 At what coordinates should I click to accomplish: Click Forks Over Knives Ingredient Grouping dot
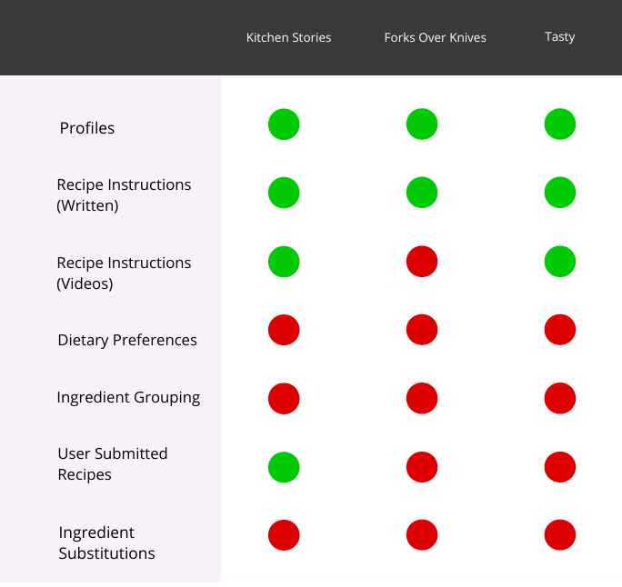(x=422, y=398)
